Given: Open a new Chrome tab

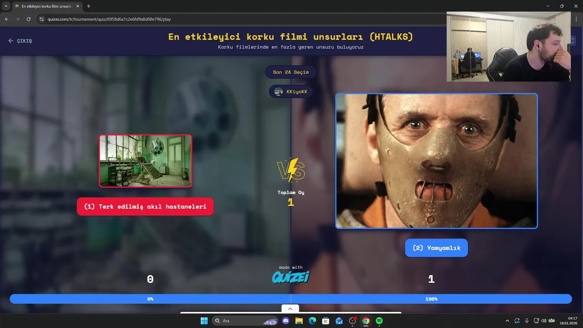Looking at the screenshot, I should tap(88, 6).
